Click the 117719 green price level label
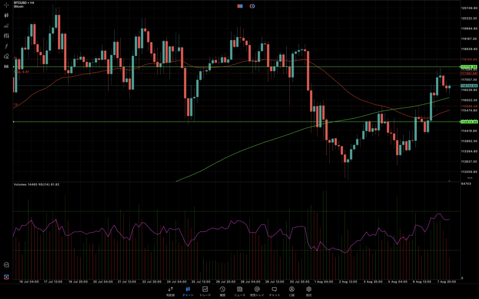 pos(469,67)
